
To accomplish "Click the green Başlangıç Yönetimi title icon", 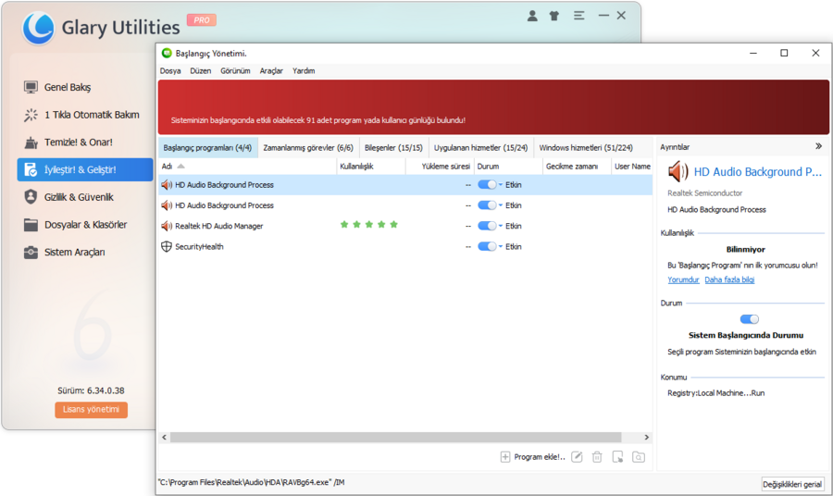I will (167, 53).
